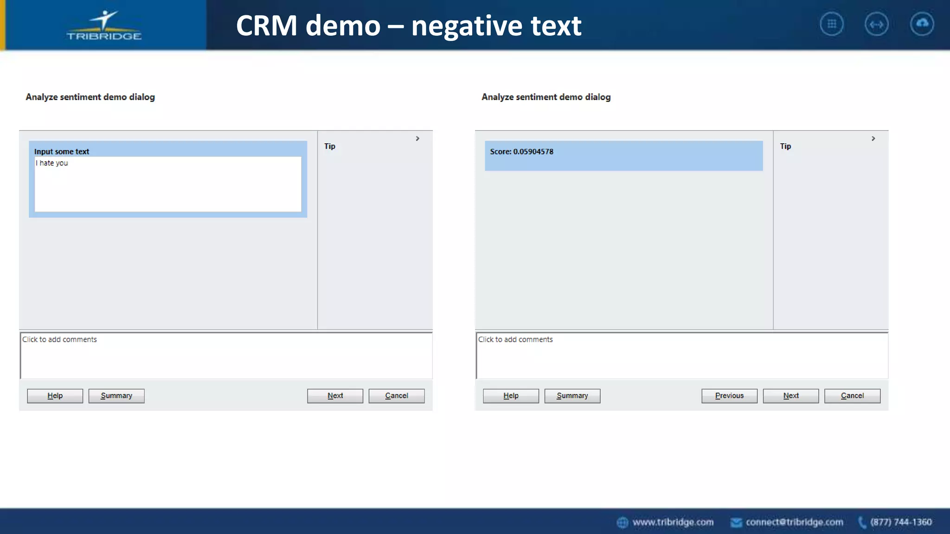
Task: Go back with the Previous button
Action: tap(729, 396)
